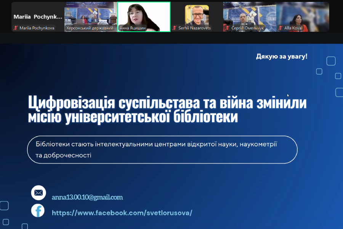This screenshot has height=229, width=343.
Task: Click the envelope email icon on slide
Action: coord(38,193)
